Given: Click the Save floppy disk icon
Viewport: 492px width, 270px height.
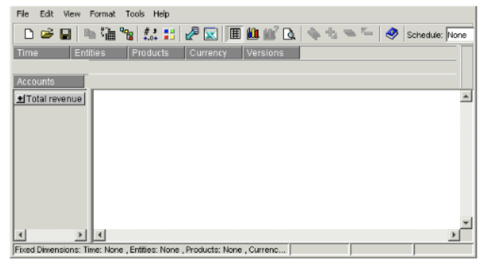Looking at the screenshot, I should click(63, 34).
